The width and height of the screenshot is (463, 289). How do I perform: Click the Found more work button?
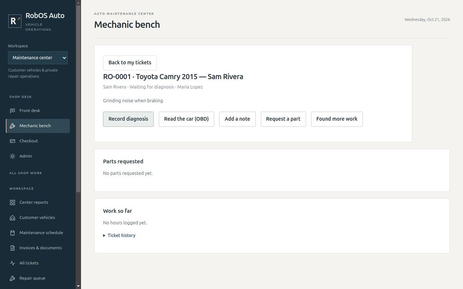[x=337, y=119]
